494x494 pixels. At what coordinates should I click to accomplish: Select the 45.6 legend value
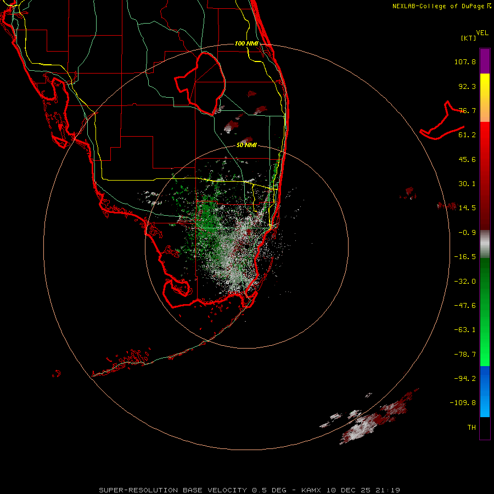[x=467, y=159]
